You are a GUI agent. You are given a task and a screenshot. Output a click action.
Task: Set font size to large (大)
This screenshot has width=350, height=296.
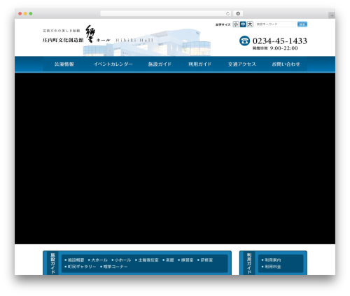(250, 24)
